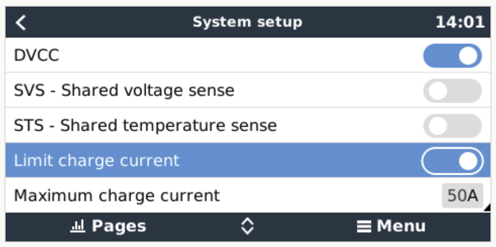Select the highlighted Limit charge current label
The width and height of the screenshot is (496, 247).
click(x=97, y=161)
